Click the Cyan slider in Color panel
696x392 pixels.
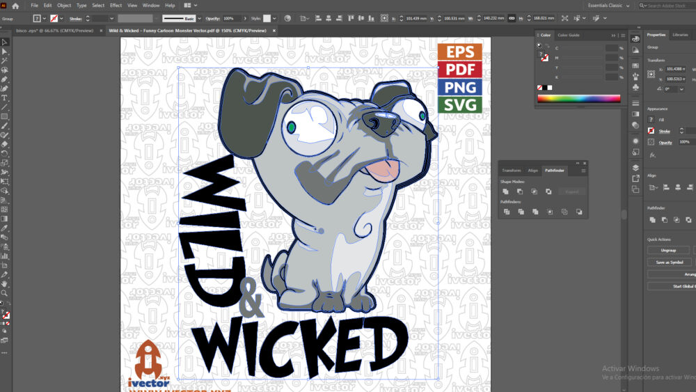click(x=583, y=48)
